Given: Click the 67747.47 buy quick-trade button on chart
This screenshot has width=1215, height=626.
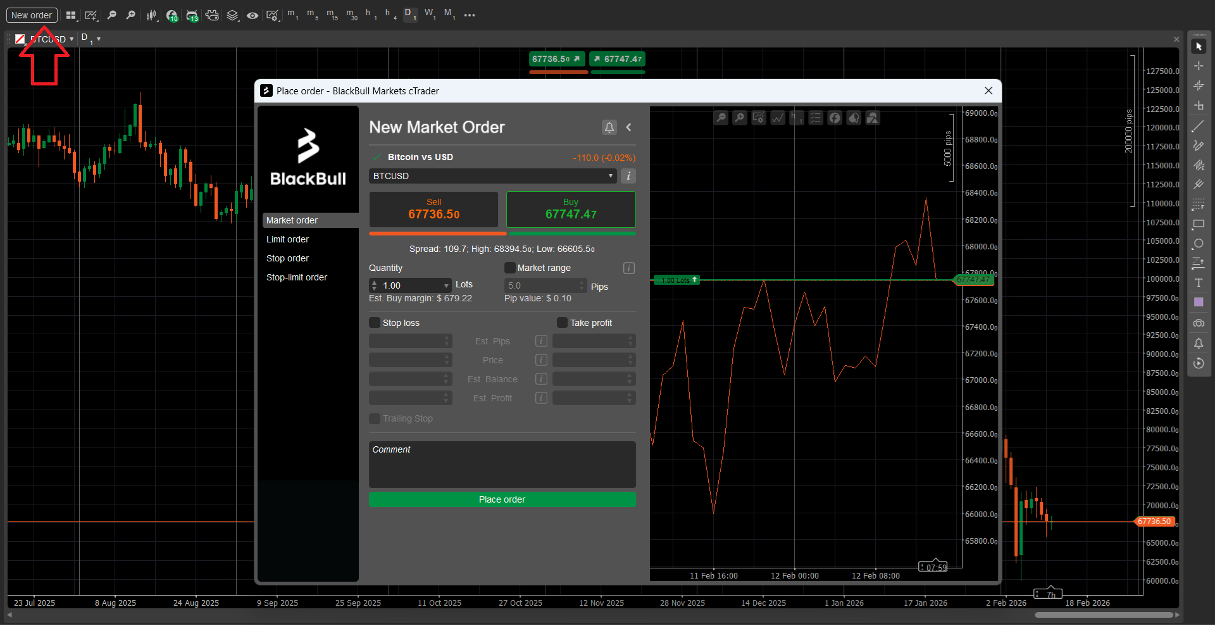Looking at the screenshot, I should (618, 59).
